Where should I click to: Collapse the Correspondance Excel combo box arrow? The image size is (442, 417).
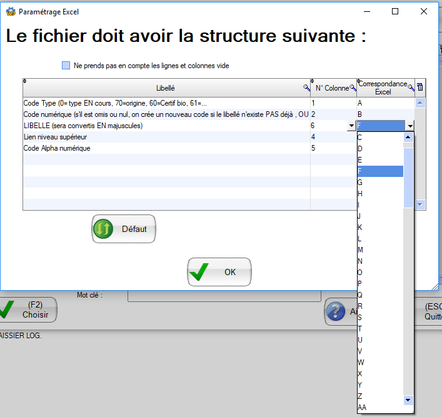tap(409, 126)
